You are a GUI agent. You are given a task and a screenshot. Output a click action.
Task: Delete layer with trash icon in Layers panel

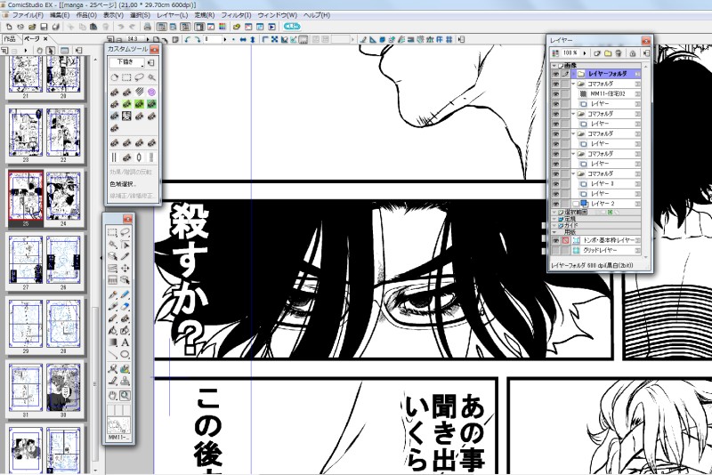point(619,53)
